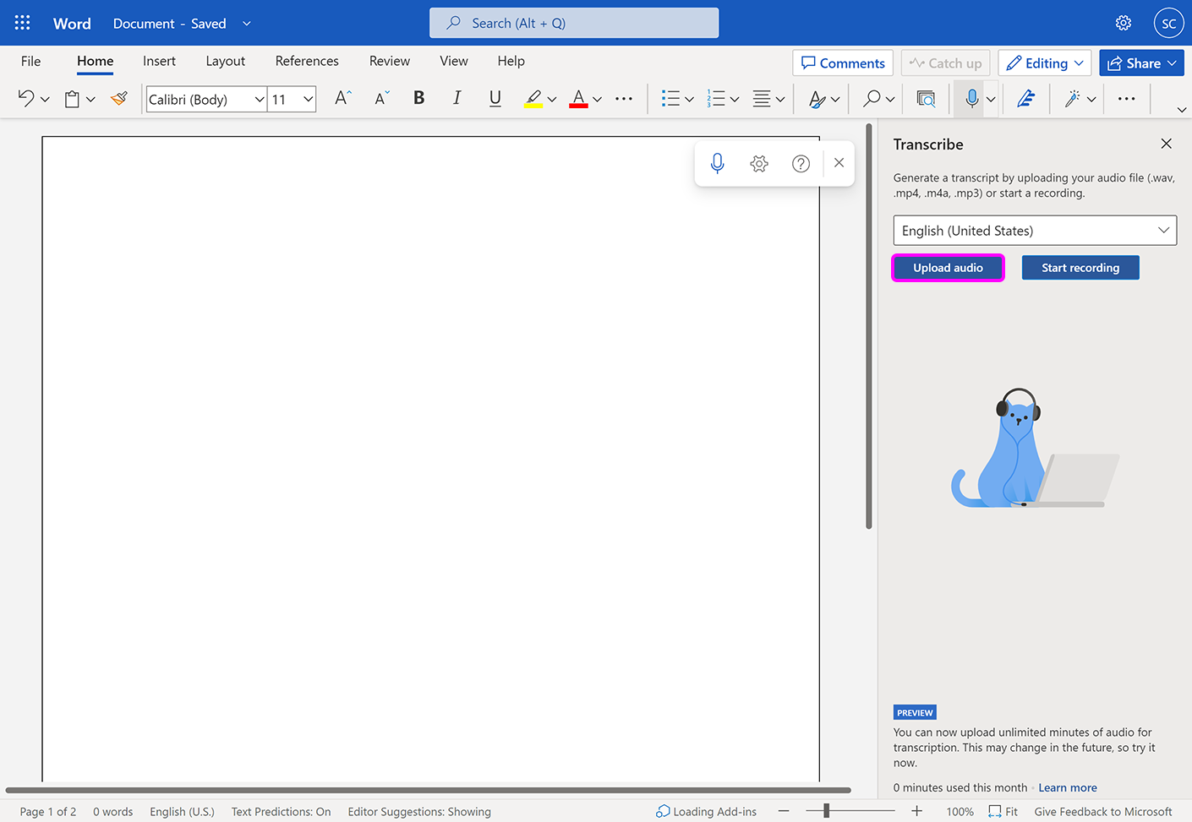Screen dimensions: 1192x822
Task: Click inside the Search (Alt + Q) box
Action: [574, 23]
